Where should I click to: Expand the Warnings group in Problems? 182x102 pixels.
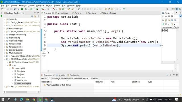coord(42,85)
